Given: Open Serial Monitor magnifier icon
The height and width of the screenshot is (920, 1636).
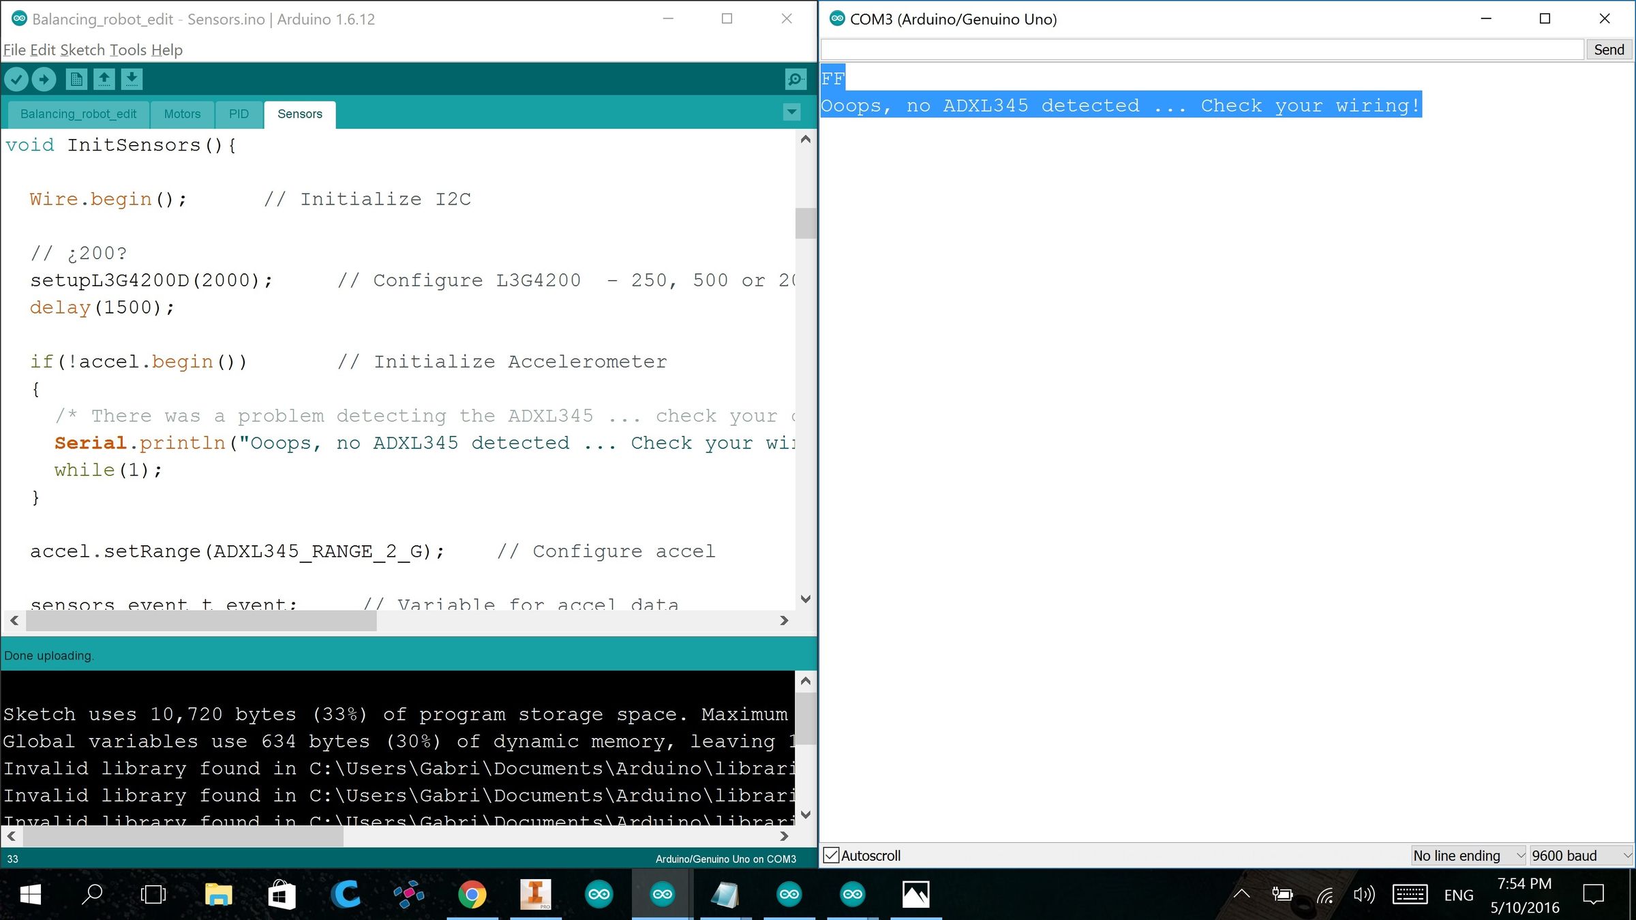Looking at the screenshot, I should [x=795, y=79].
